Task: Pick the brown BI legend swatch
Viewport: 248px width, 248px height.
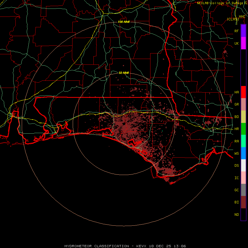Action: (243, 202)
